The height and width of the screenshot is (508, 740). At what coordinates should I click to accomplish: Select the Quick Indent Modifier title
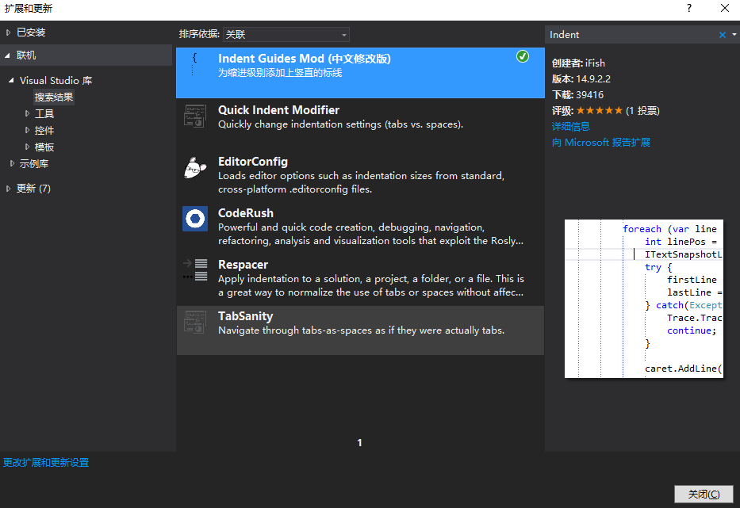(278, 110)
